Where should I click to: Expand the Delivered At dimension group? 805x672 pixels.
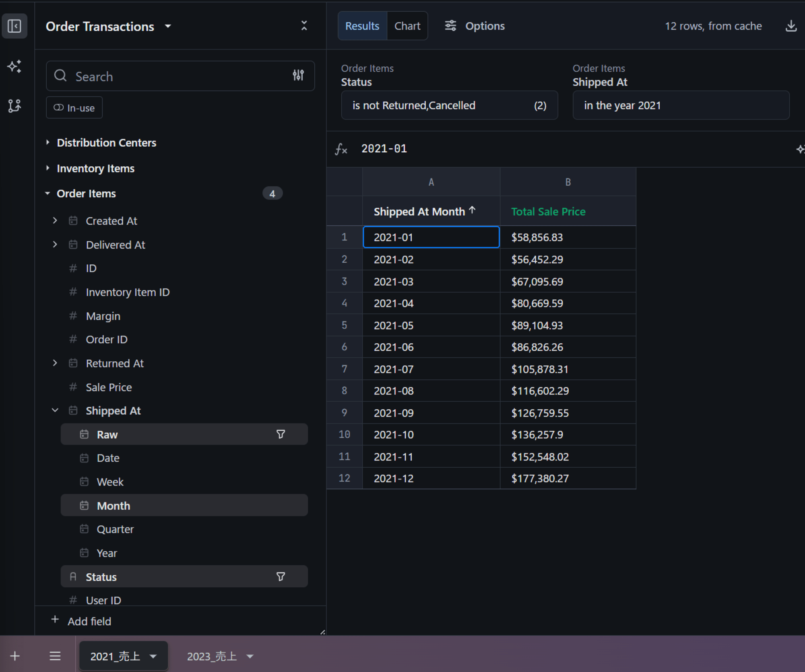pyautogui.click(x=55, y=245)
